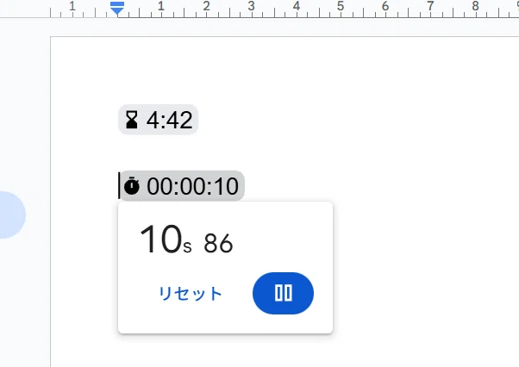Click the 86 hundredths readout
Screen dimensions: 519x367
point(218,243)
